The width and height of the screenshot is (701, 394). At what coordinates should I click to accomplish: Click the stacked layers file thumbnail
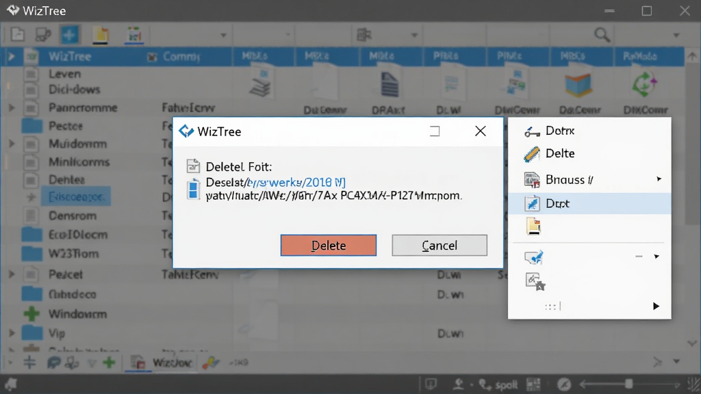[260, 82]
